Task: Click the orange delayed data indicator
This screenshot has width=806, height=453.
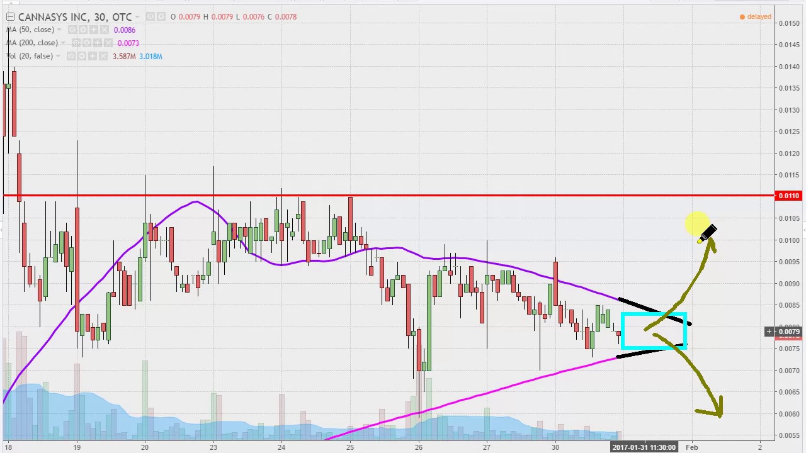Action: pos(756,17)
